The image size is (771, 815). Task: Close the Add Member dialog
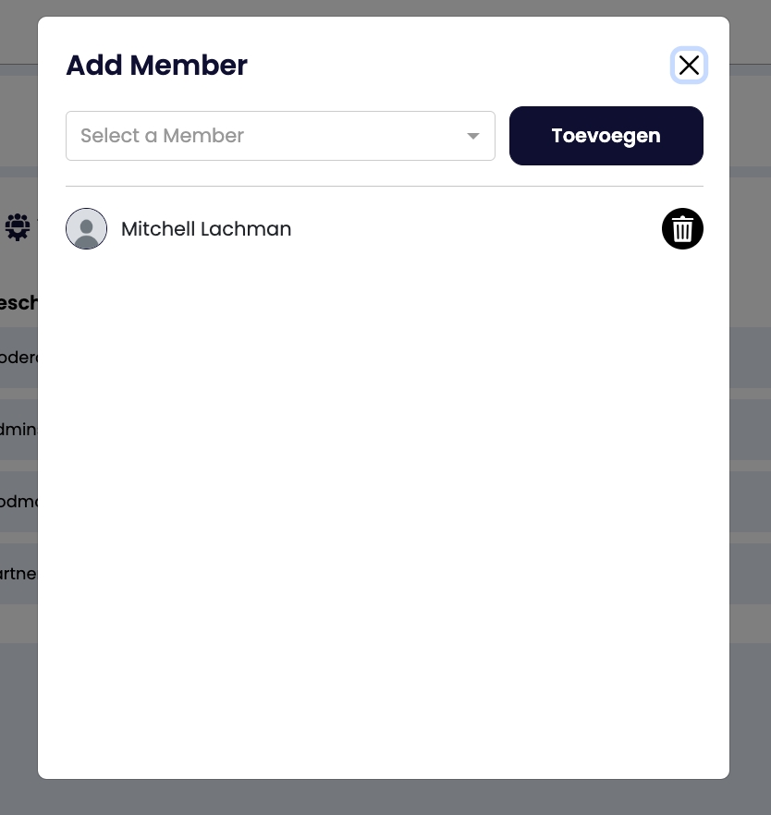(x=689, y=65)
